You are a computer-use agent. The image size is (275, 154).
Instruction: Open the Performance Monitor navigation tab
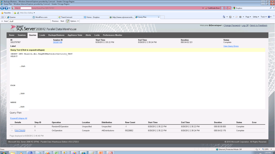click(x=113, y=35)
